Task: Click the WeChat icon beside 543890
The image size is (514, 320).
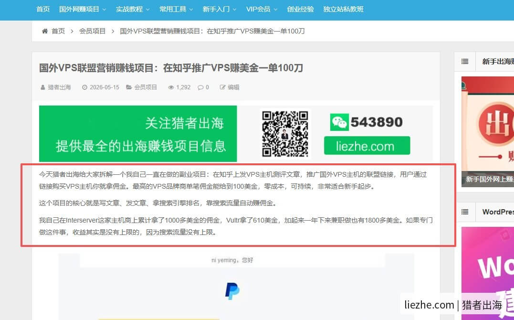Action: click(339, 122)
